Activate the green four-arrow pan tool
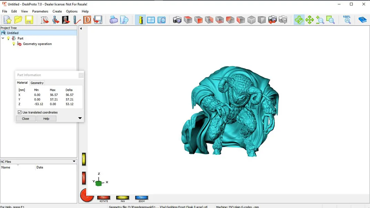 click(x=309, y=20)
